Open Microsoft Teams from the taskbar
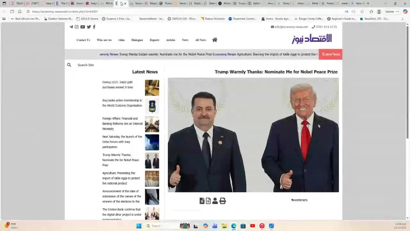This screenshot has width=410, height=231. click(x=215, y=226)
